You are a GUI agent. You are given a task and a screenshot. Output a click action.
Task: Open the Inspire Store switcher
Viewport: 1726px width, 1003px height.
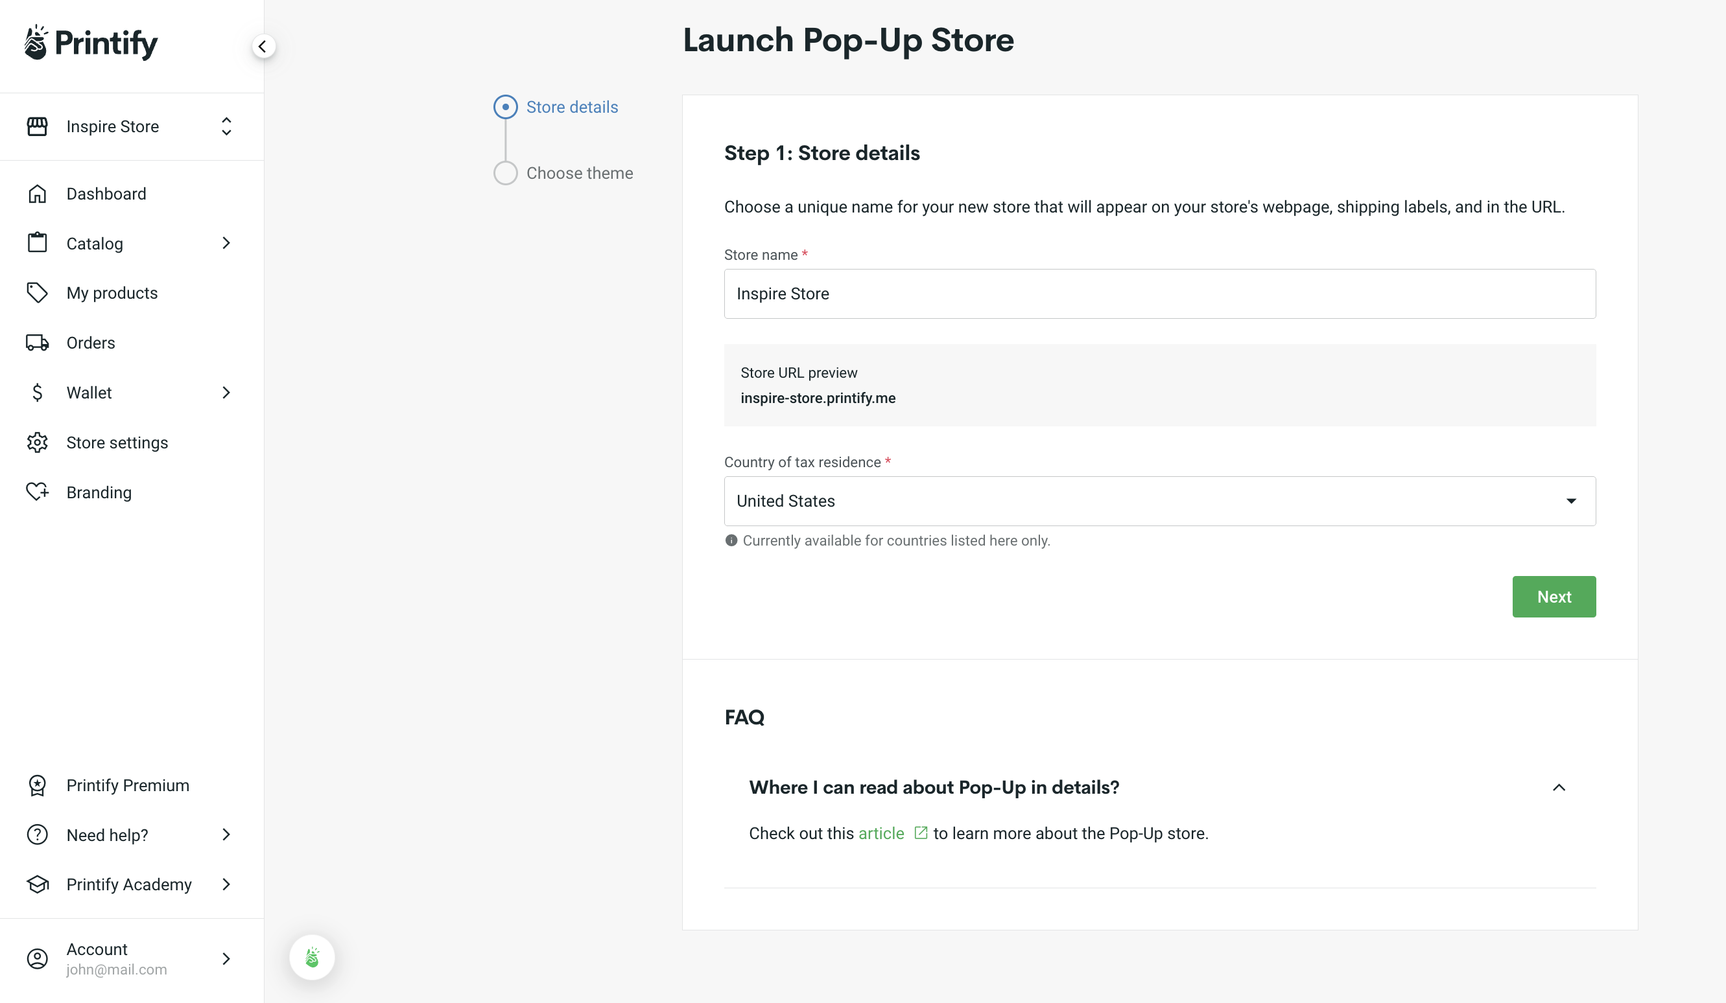coord(226,126)
